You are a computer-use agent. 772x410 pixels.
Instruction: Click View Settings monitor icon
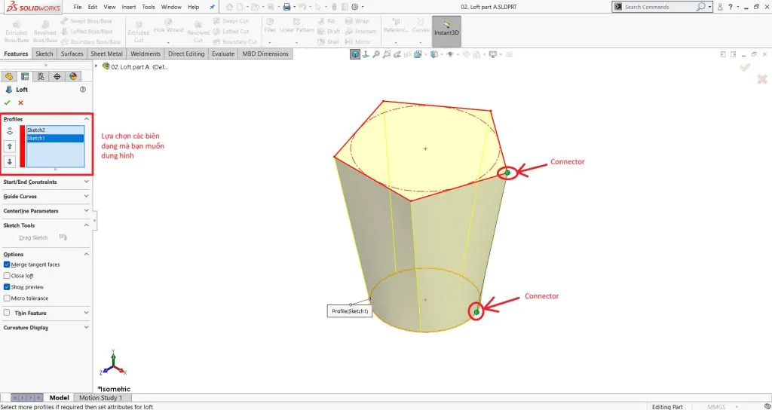tap(493, 54)
